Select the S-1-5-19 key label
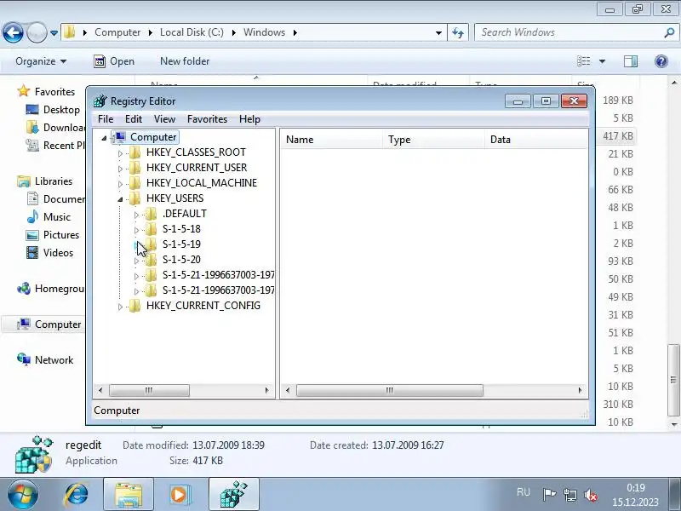The image size is (681, 511). (x=181, y=244)
